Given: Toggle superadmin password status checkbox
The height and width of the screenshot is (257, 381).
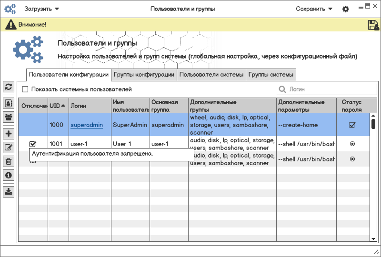Looking at the screenshot, I should pyautogui.click(x=352, y=125).
